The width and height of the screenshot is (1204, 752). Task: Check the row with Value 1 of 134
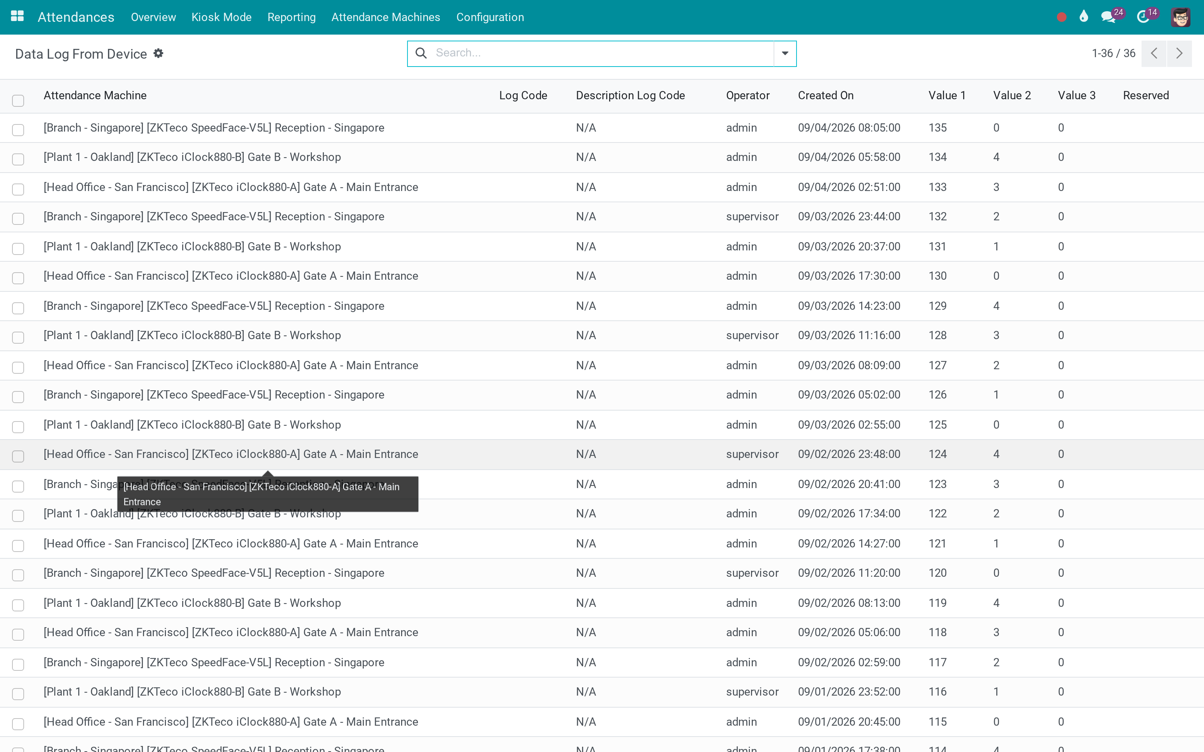18,159
